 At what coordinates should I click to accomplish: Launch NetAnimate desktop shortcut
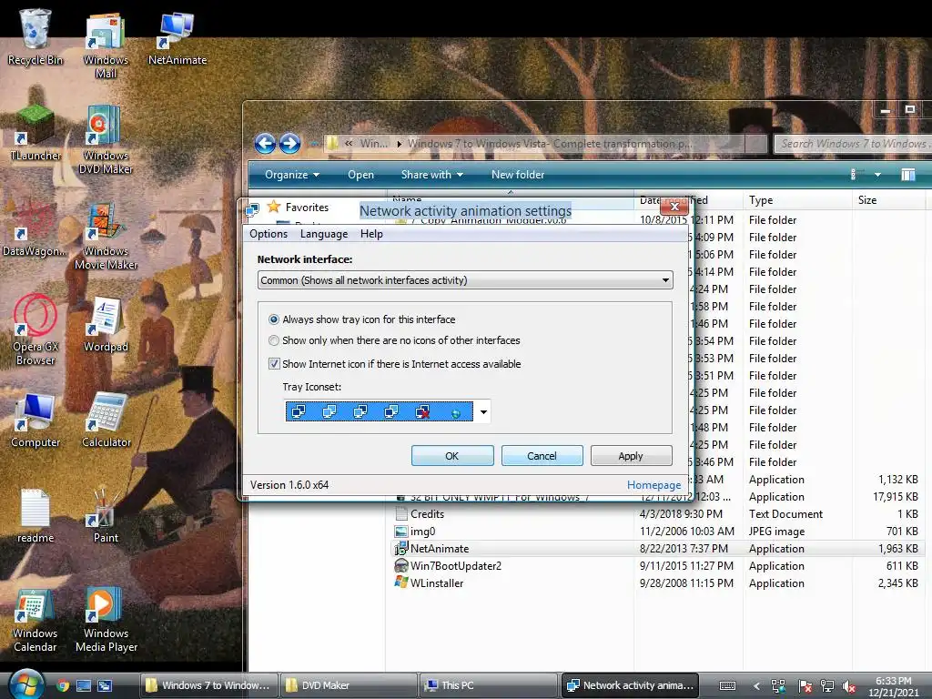177,36
